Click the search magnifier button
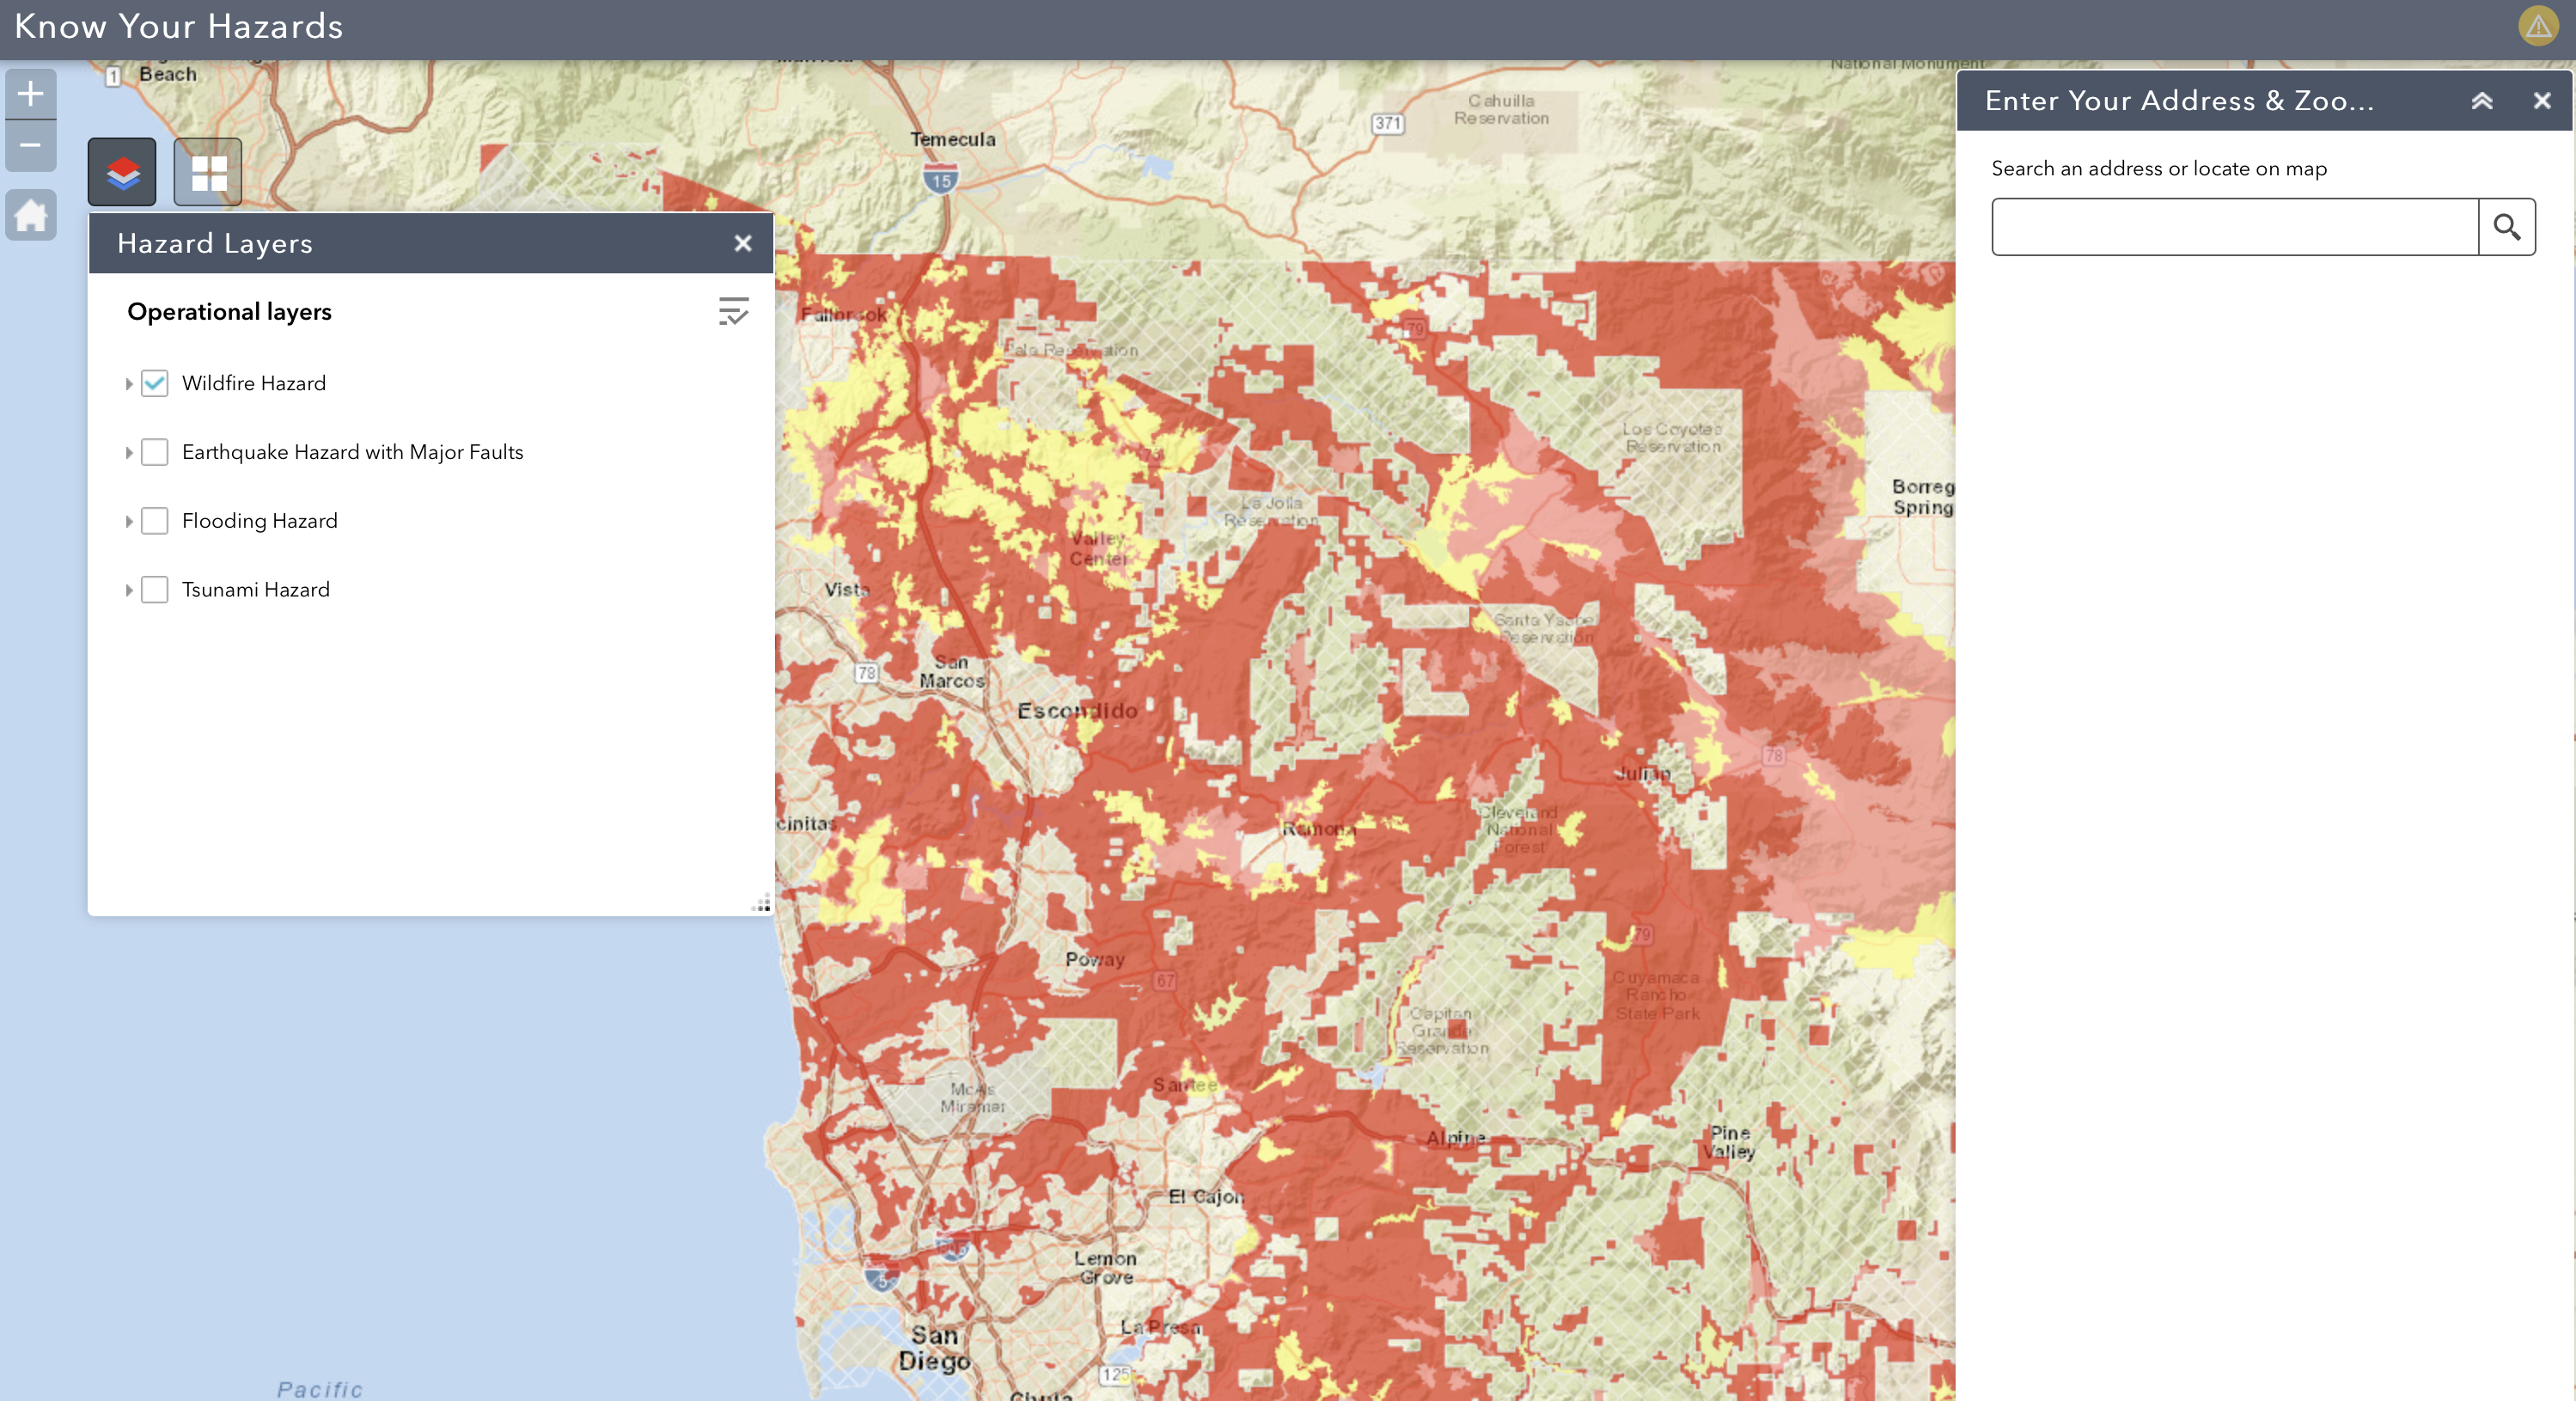Screen dimensions: 2576x1401 pyautogui.click(x=2506, y=227)
